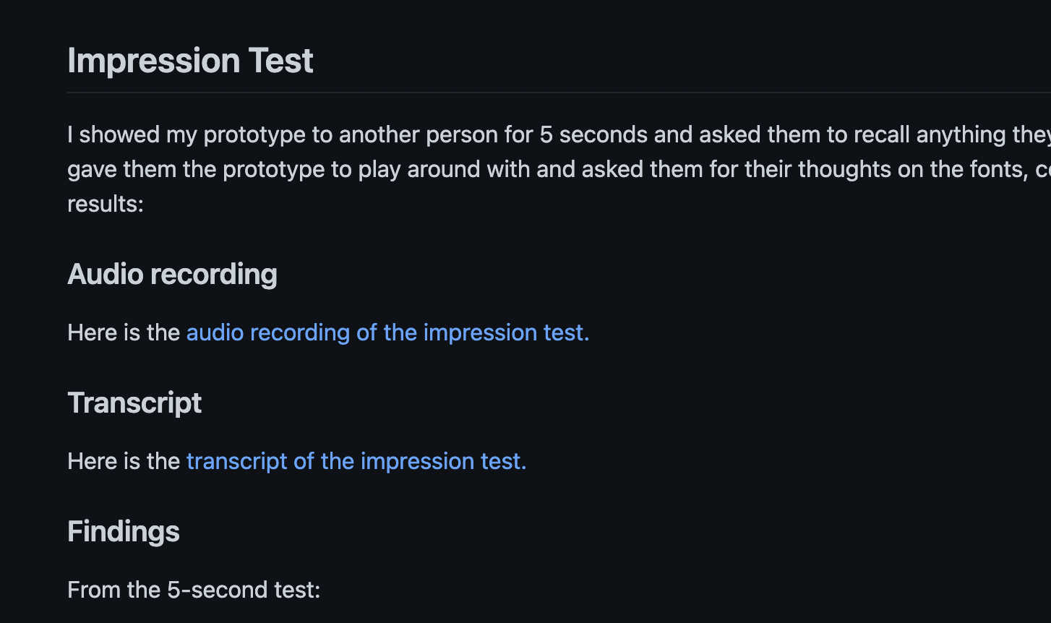
Task: Click the divider line under Impression Test heading
Action: point(559,93)
